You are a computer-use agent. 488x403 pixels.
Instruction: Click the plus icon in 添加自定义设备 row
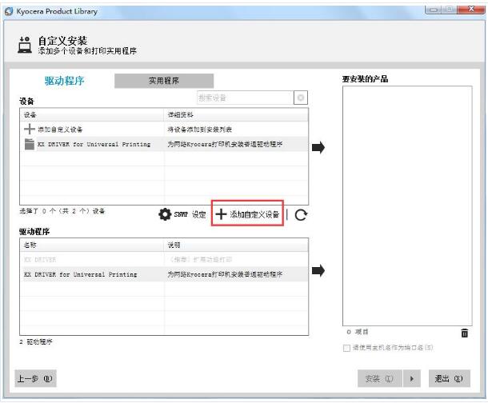tap(30, 129)
